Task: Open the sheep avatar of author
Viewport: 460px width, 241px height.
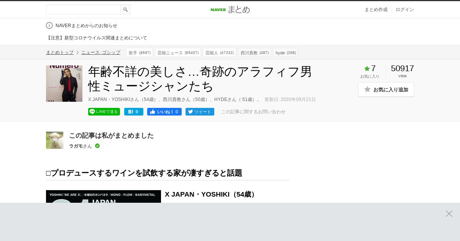Action: [x=54, y=140]
